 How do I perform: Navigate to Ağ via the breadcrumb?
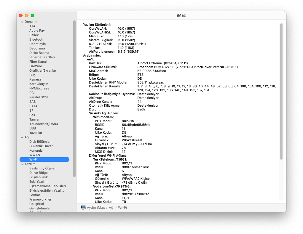[111, 208]
